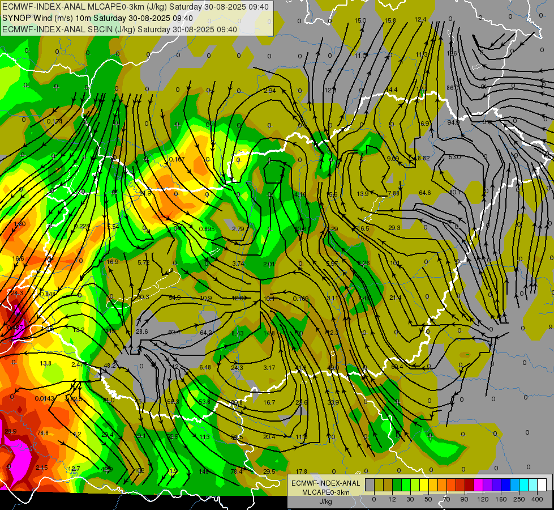Click the map value 80.1
The image size is (554, 510).
455,192
